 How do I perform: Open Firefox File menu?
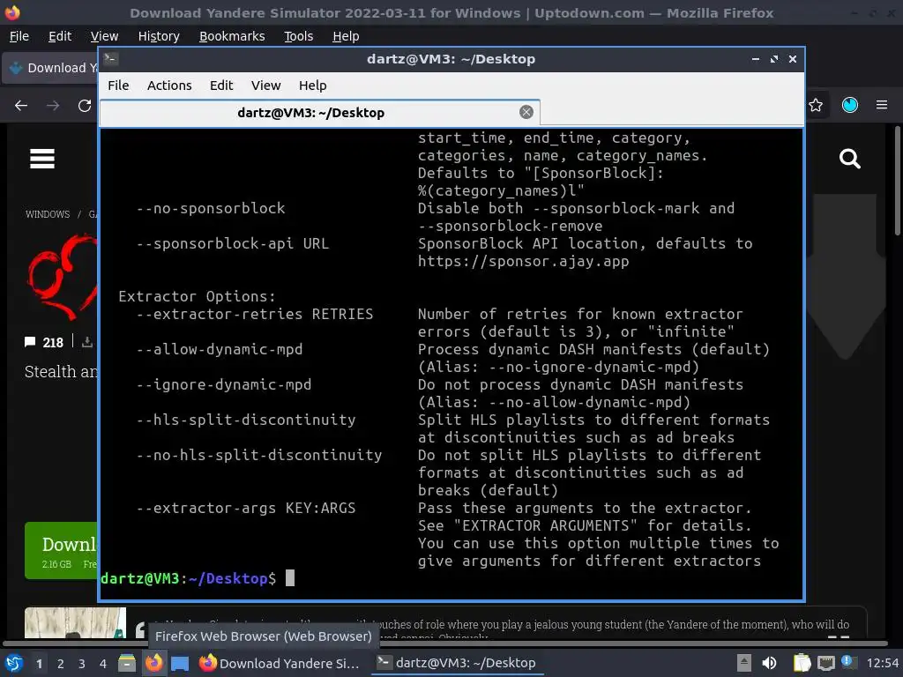[19, 36]
